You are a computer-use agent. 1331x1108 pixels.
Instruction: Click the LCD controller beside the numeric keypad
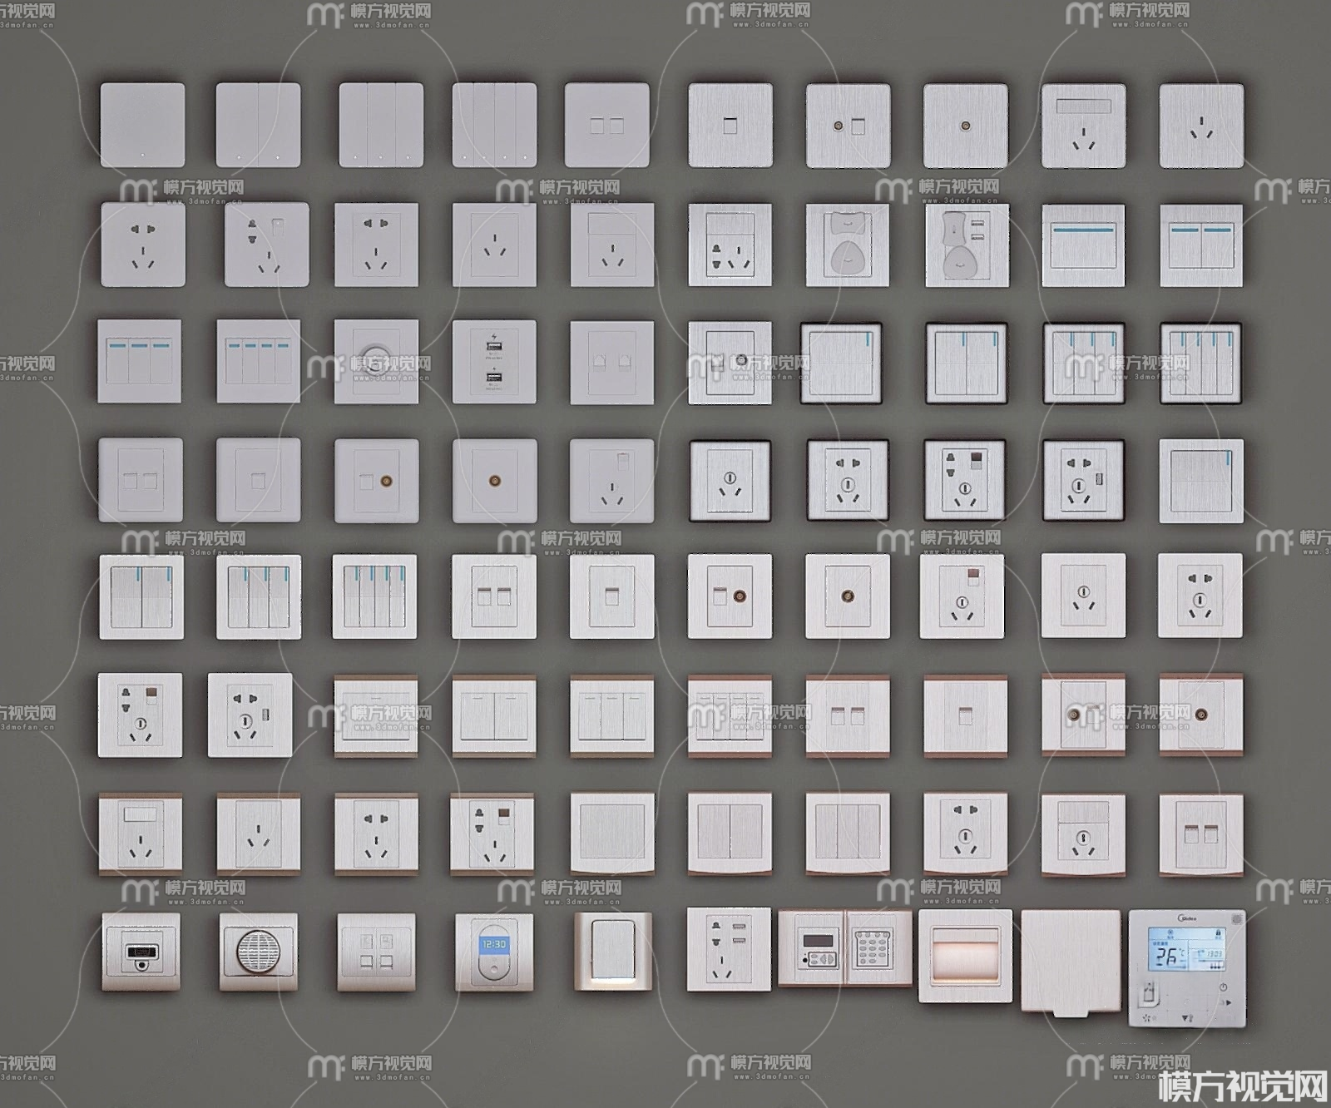[x=812, y=948]
